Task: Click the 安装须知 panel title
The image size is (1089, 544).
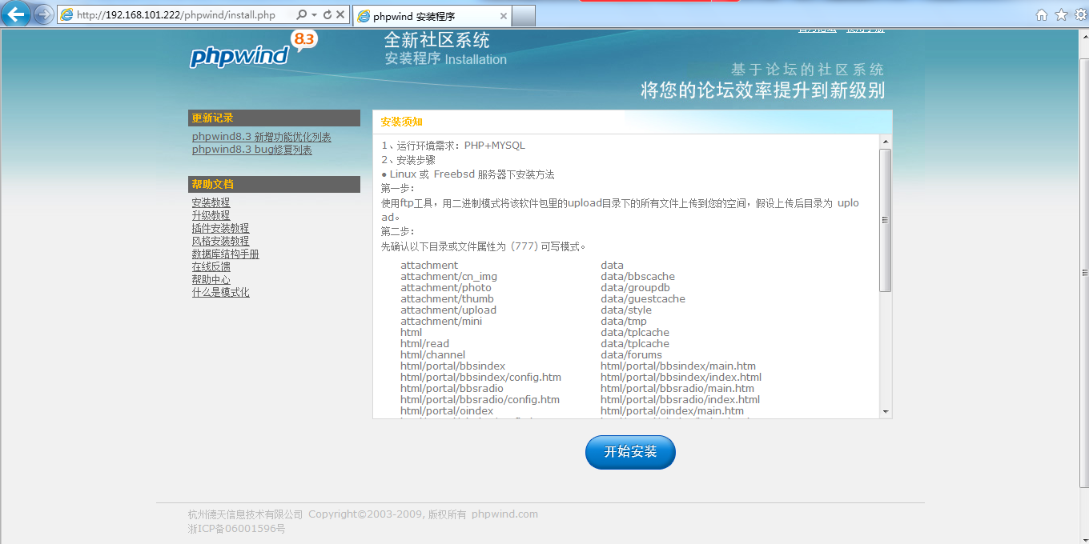Action: point(402,122)
